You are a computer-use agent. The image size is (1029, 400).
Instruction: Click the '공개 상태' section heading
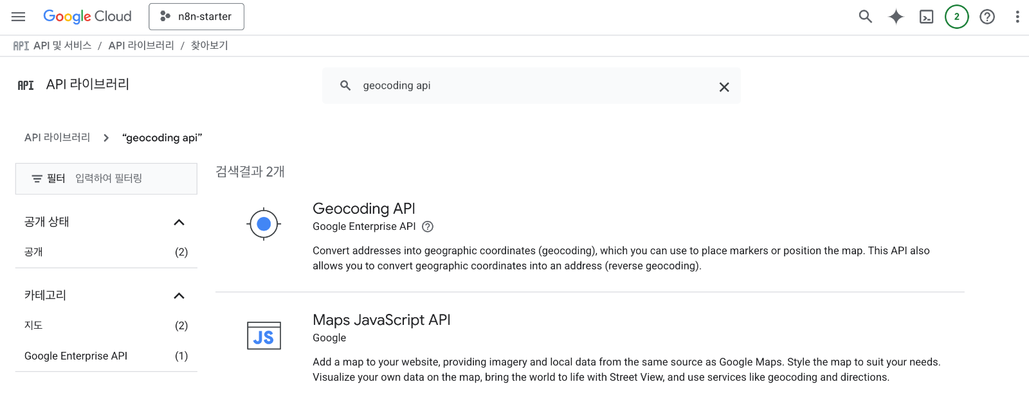(x=46, y=222)
